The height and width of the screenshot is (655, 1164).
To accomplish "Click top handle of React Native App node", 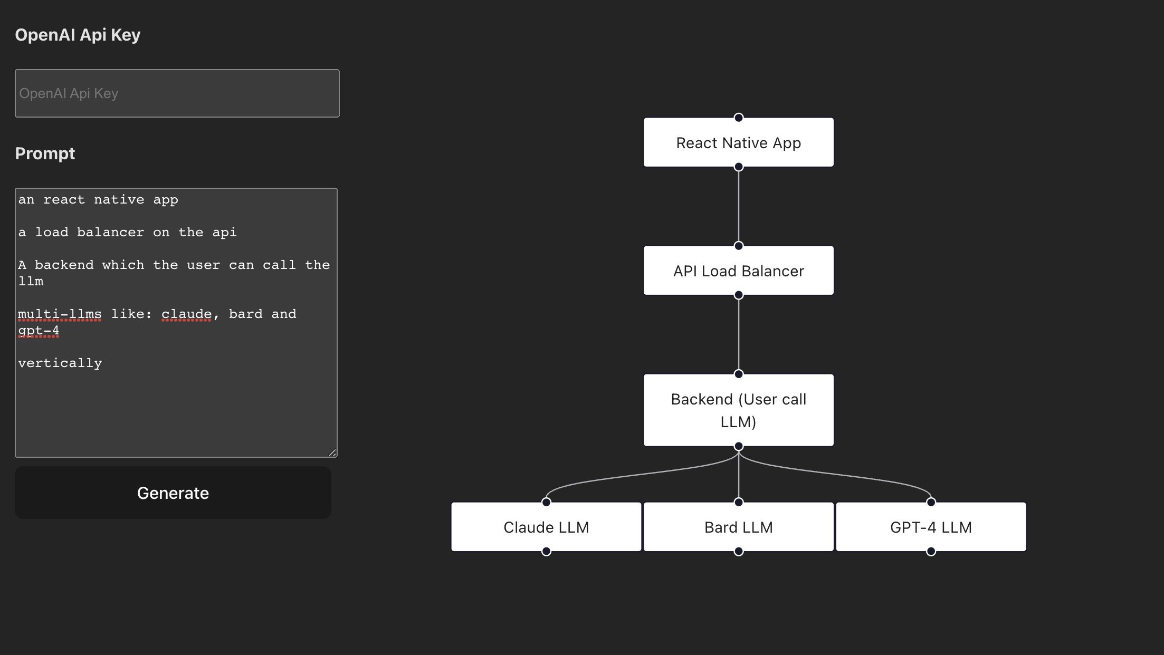I will [739, 118].
